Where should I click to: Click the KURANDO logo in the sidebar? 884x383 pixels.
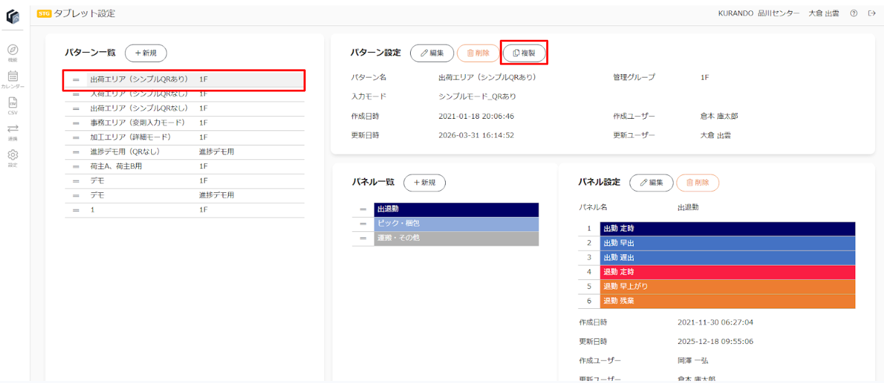[13, 16]
